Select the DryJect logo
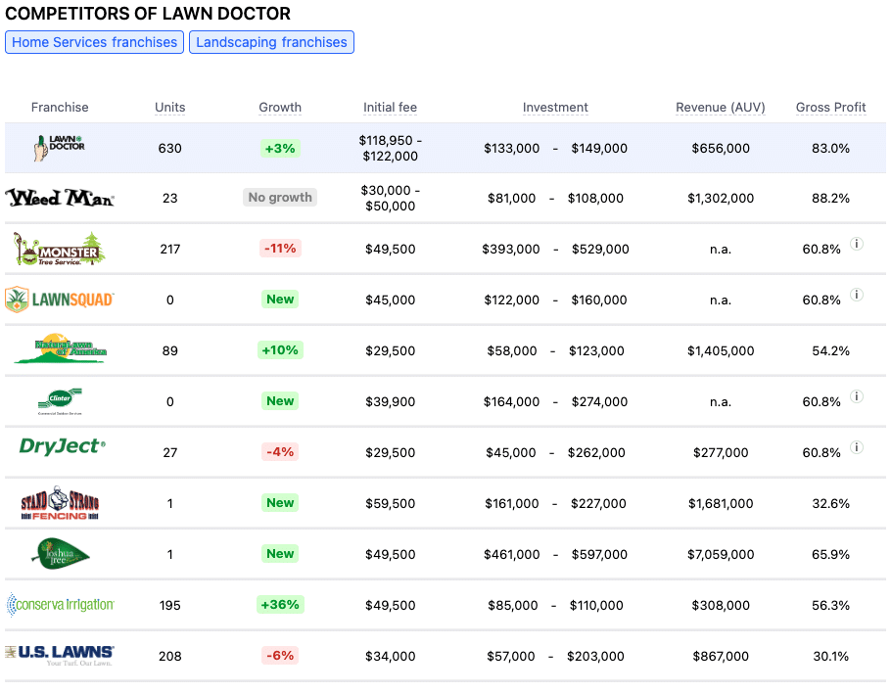891x692 pixels. 63,446
